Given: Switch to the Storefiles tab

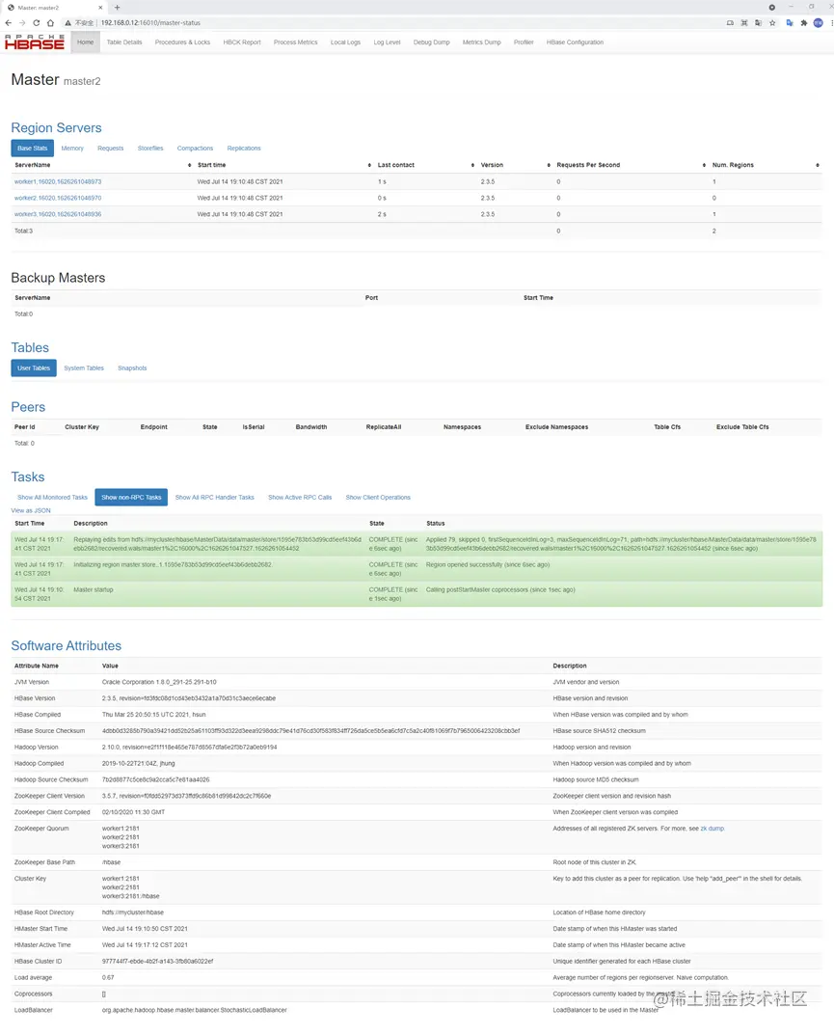Looking at the screenshot, I should [150, 149].
